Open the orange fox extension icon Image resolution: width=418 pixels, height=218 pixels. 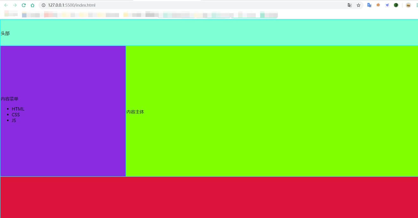(378, 5)
